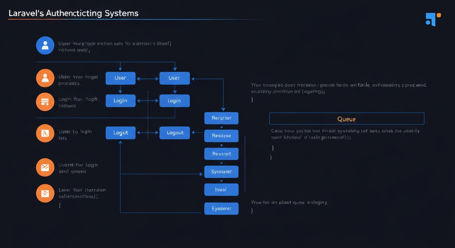The image size is (455, 248).
Task: Click the capitalized 'Login' box
Action: click(121, 101)
